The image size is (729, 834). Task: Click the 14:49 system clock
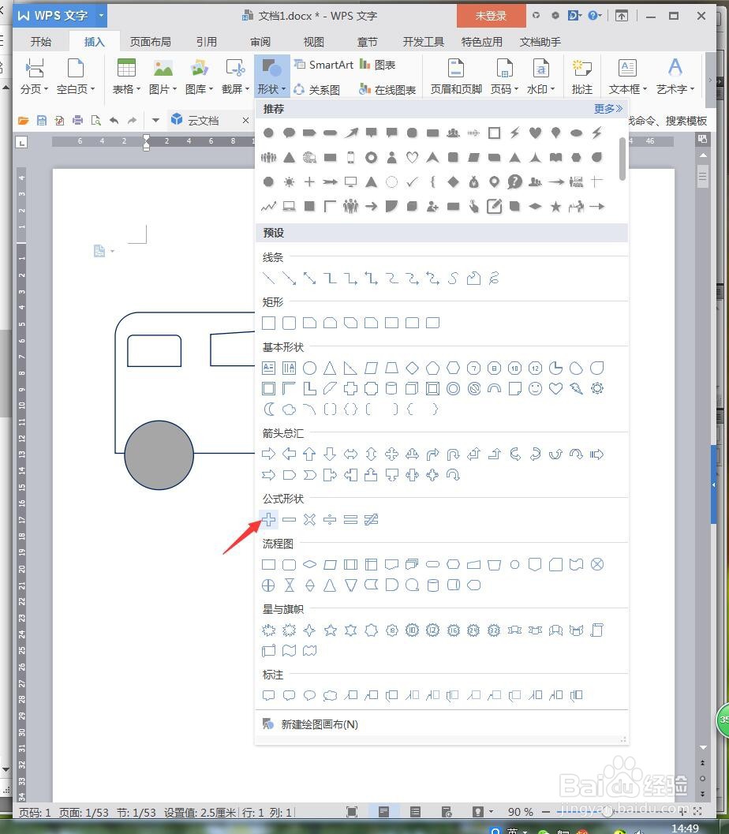685,828
